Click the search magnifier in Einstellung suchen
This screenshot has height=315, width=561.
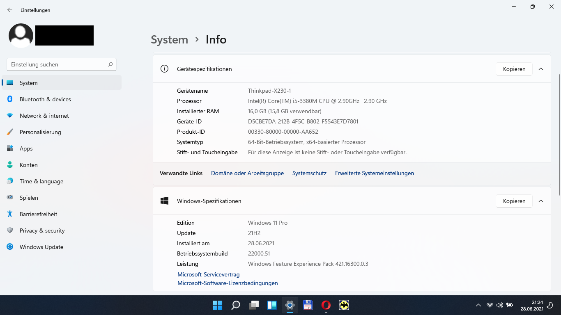[x=110, y=64]
